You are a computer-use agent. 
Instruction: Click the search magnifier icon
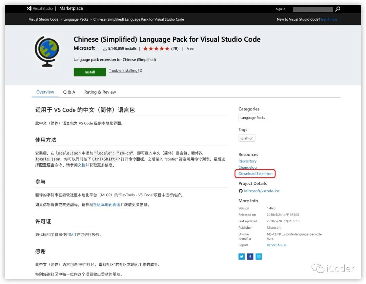coord(338,9)
